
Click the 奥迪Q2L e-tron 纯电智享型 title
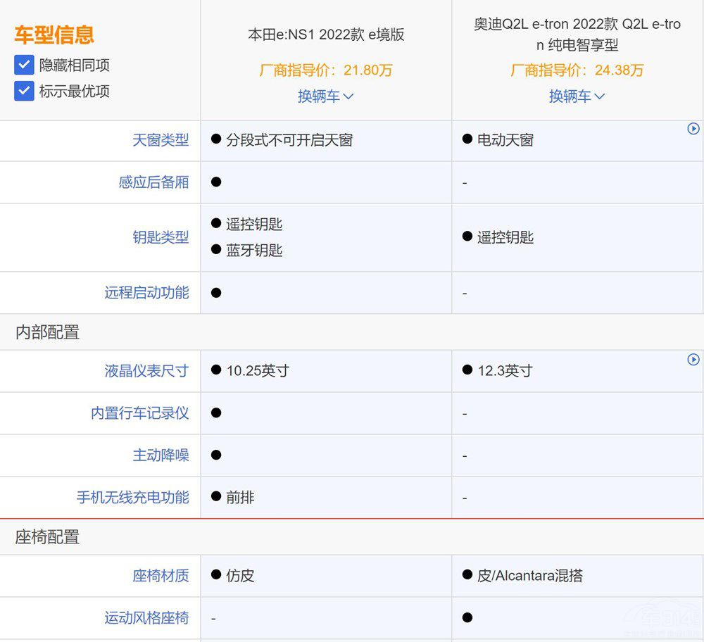[577, 34]
